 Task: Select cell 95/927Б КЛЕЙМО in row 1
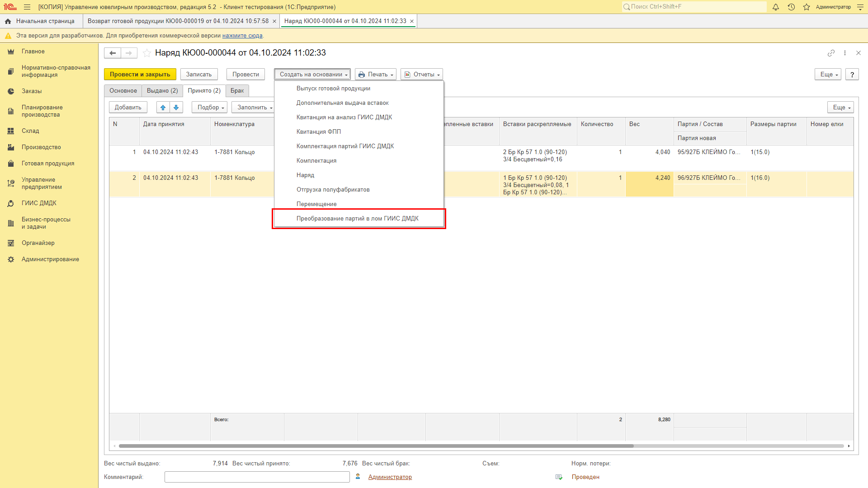click(710, 152)
